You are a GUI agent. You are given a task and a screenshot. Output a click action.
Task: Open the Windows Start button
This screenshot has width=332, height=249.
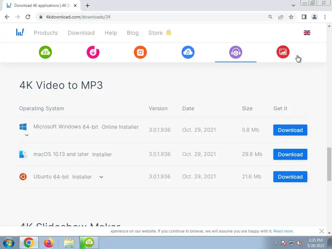pos(9,243)
